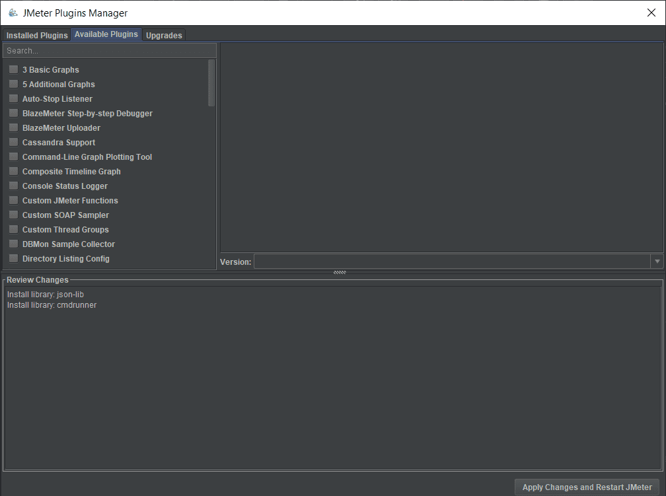Select 'Directory Listing Config' plugin label
Screen dimensions: 666x496
click(x=66, y=259)
